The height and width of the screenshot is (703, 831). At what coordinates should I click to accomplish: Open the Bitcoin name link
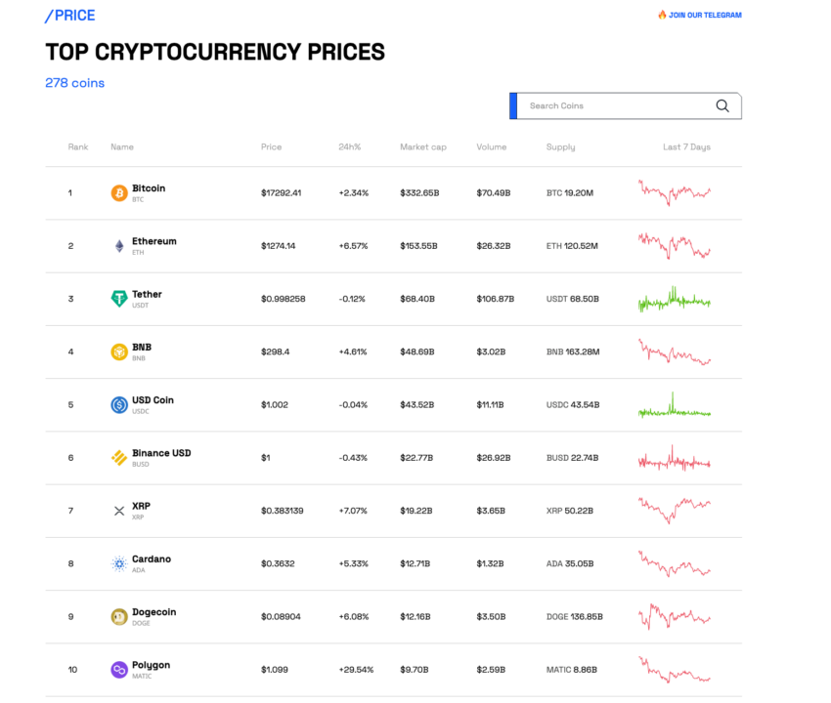click(149, 188)
